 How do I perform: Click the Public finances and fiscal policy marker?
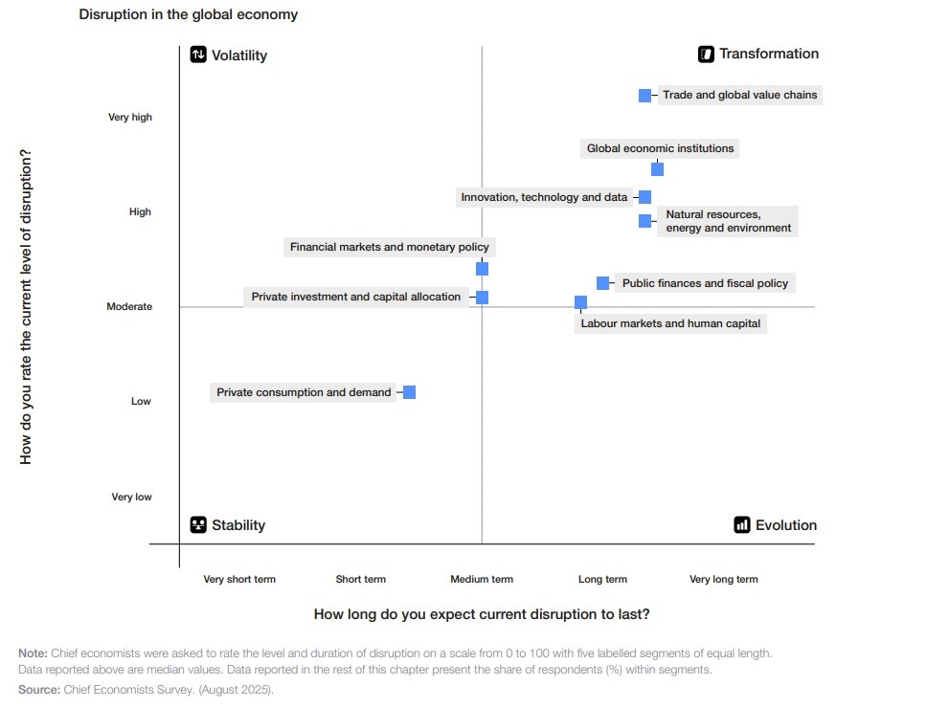[602, 283]
